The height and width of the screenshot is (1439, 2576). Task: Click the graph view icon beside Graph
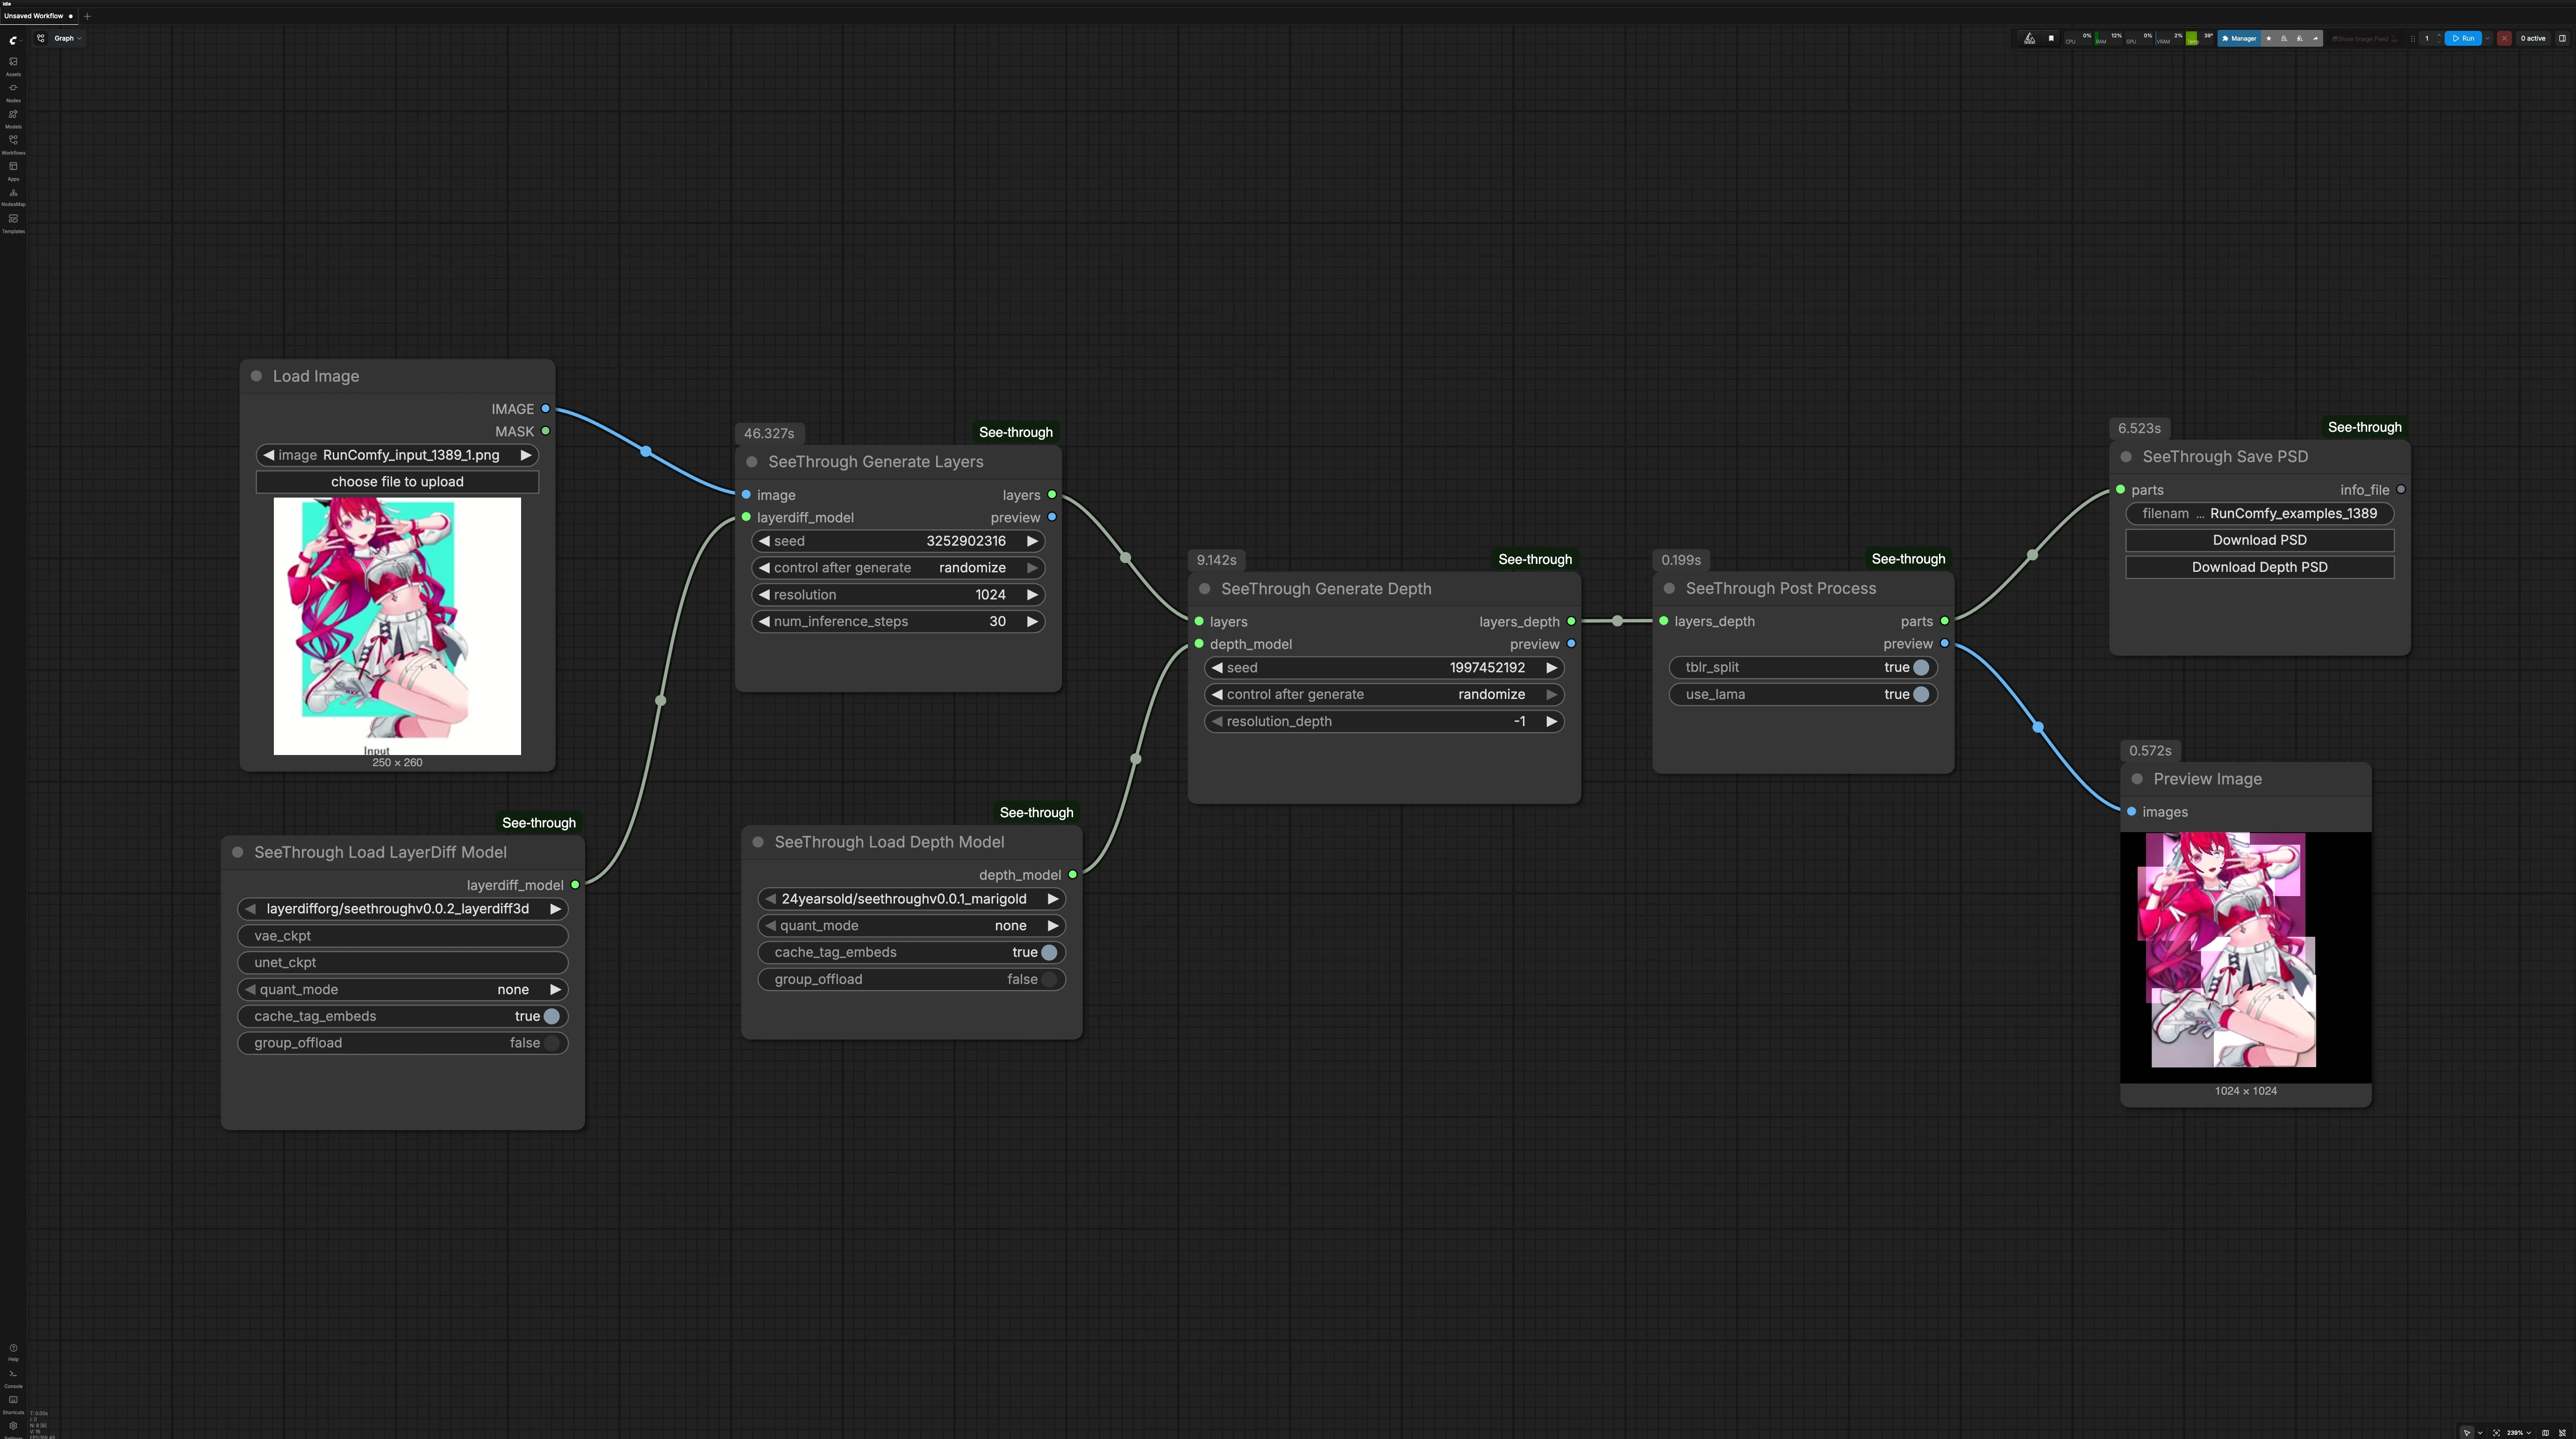pyautogui.click(x=41, y=38)
